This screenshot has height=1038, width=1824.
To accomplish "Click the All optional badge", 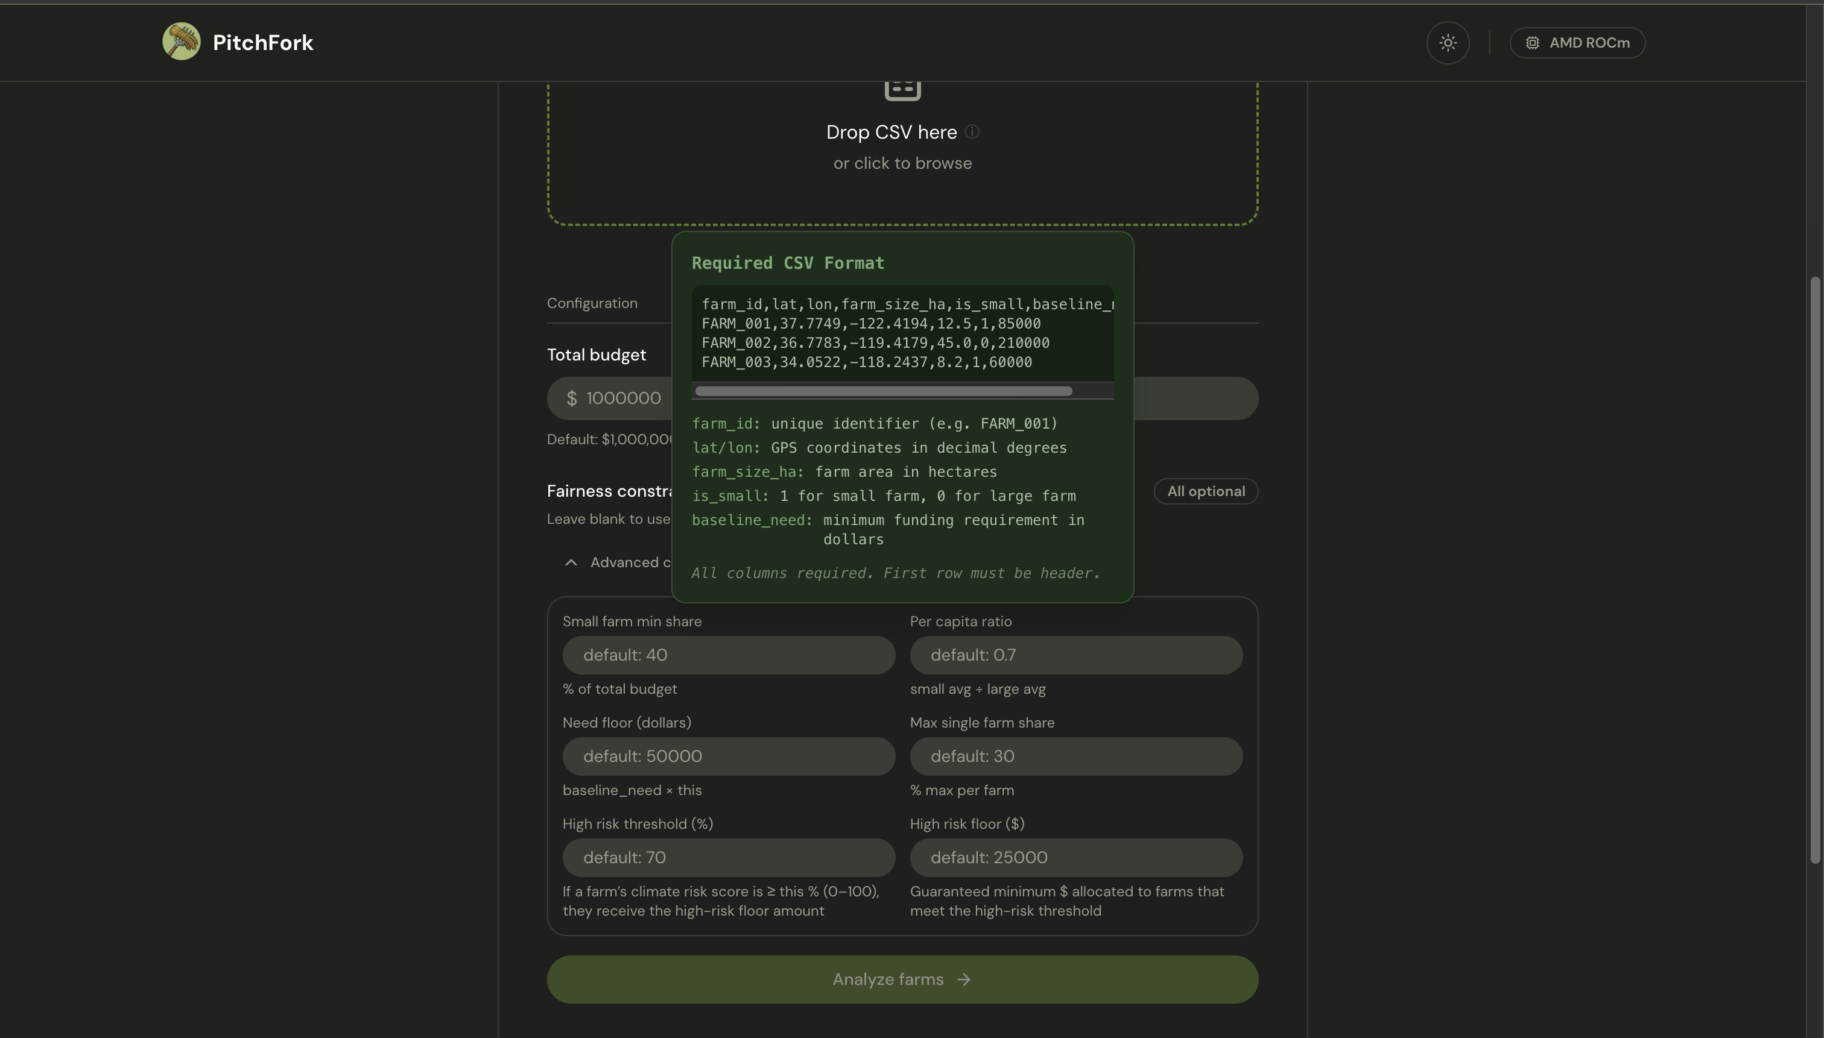I will (x=1206, y=491).
